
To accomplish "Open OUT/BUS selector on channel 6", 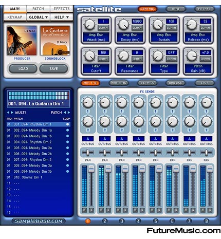I will (x=173, y=139).
